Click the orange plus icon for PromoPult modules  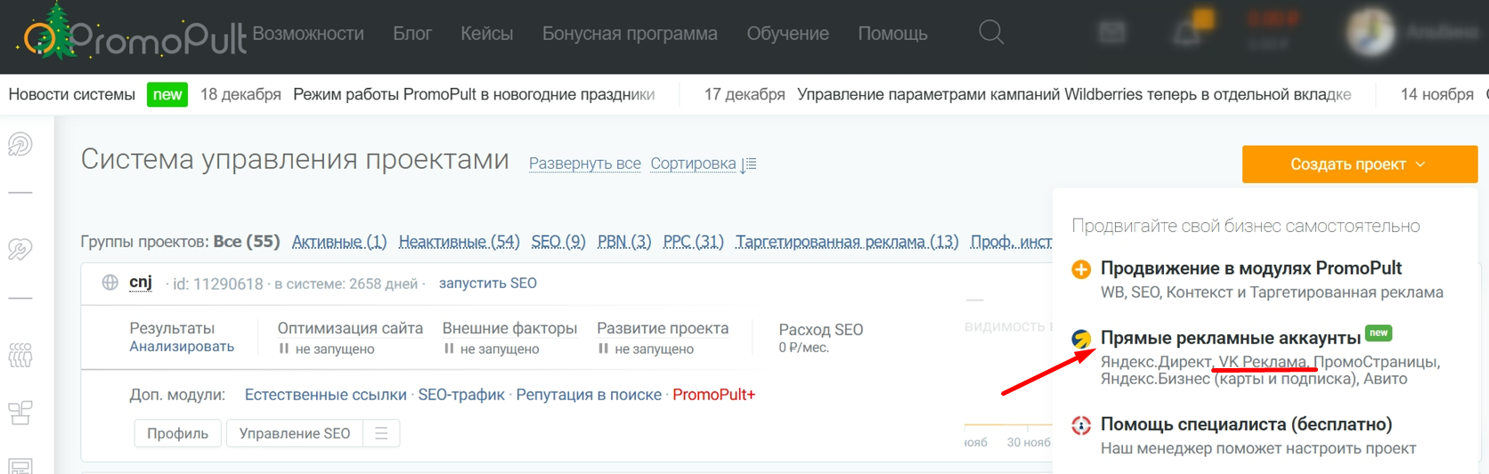(1081, 269)
